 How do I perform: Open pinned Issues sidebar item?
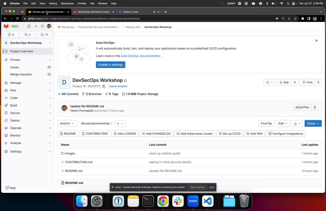tap(28, 67)
